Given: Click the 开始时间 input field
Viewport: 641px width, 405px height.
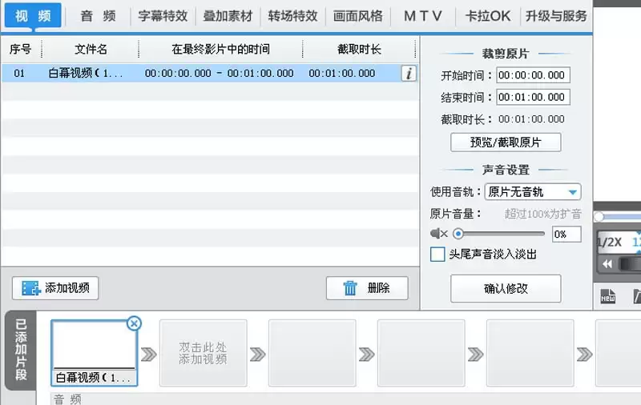Looking at the screenshot, I should coord(533,75).
